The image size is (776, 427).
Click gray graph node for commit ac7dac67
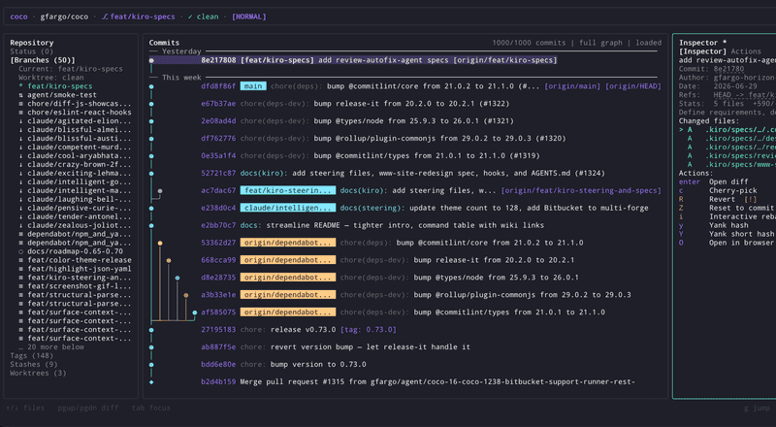[160, 191]
